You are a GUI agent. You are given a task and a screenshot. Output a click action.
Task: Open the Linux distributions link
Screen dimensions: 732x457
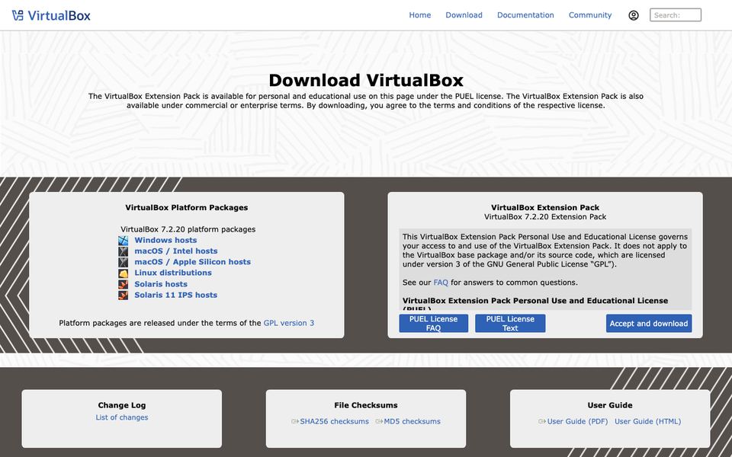173,273
